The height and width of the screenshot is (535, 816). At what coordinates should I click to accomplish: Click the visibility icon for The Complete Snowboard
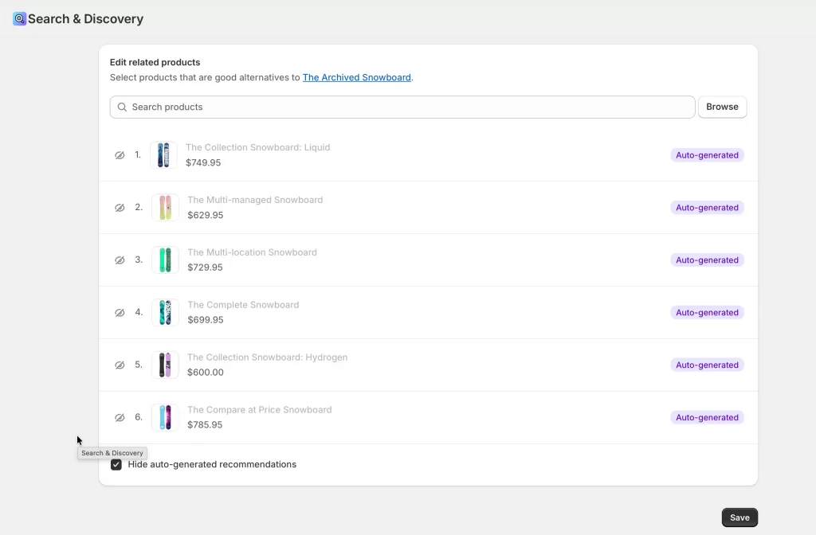120,312
